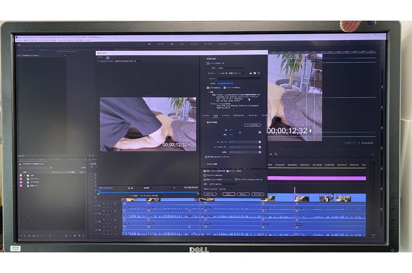
Task: Open the Preset dropdown
Action: (232, 73)
